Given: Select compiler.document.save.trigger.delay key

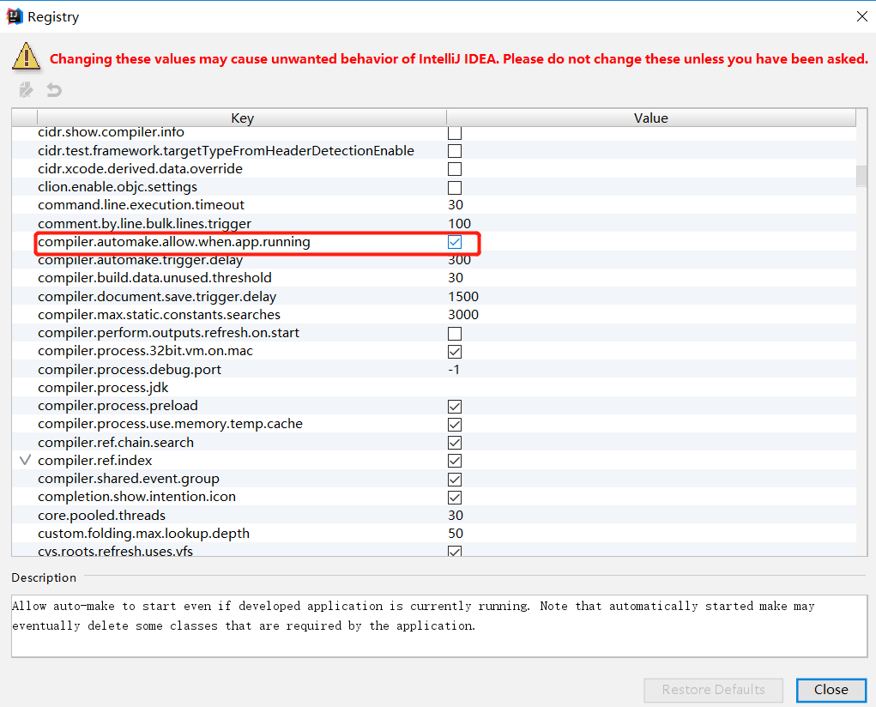Looking at the screenshot, I should pos(157,296).
